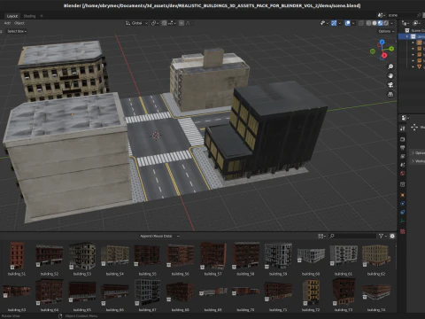Image resolution: width=425 pixels, height=319 pixels.
Task: Switch to the Shading workspace tab
Action: (x=29, y=16)
